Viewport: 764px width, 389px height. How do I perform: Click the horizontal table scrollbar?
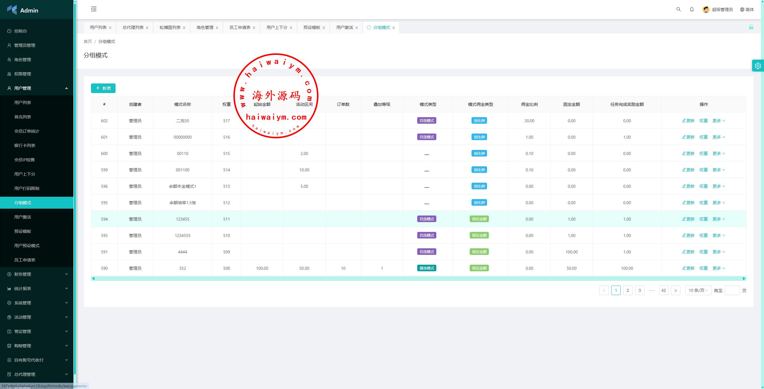tap(418, 278)
